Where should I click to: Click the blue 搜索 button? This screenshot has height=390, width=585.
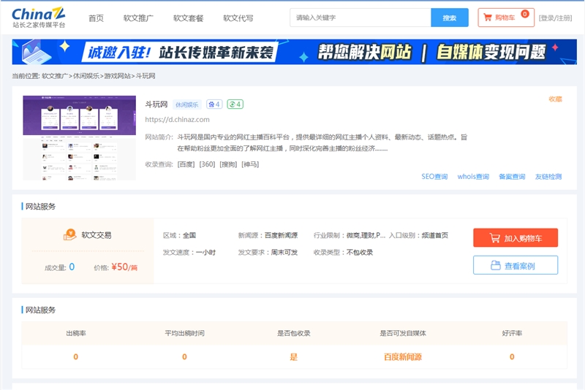click(x=450, y=18)
